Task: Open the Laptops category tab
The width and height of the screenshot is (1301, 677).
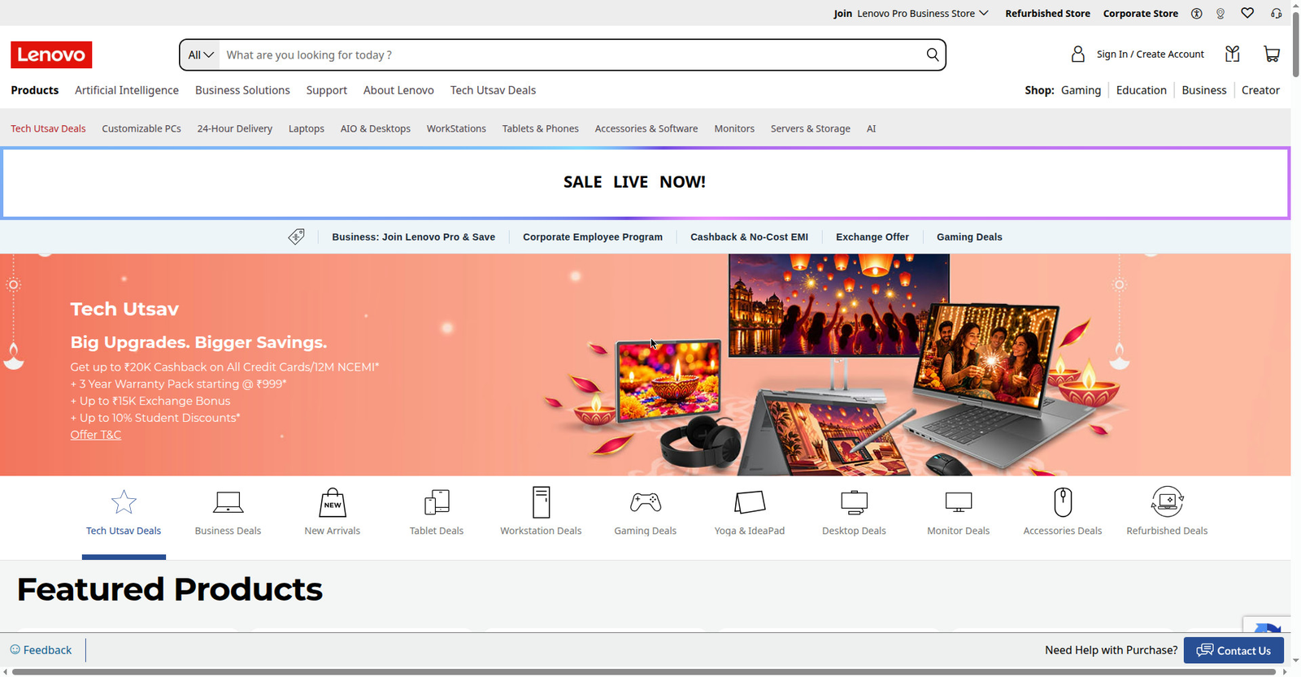Action: pos(307,128)
